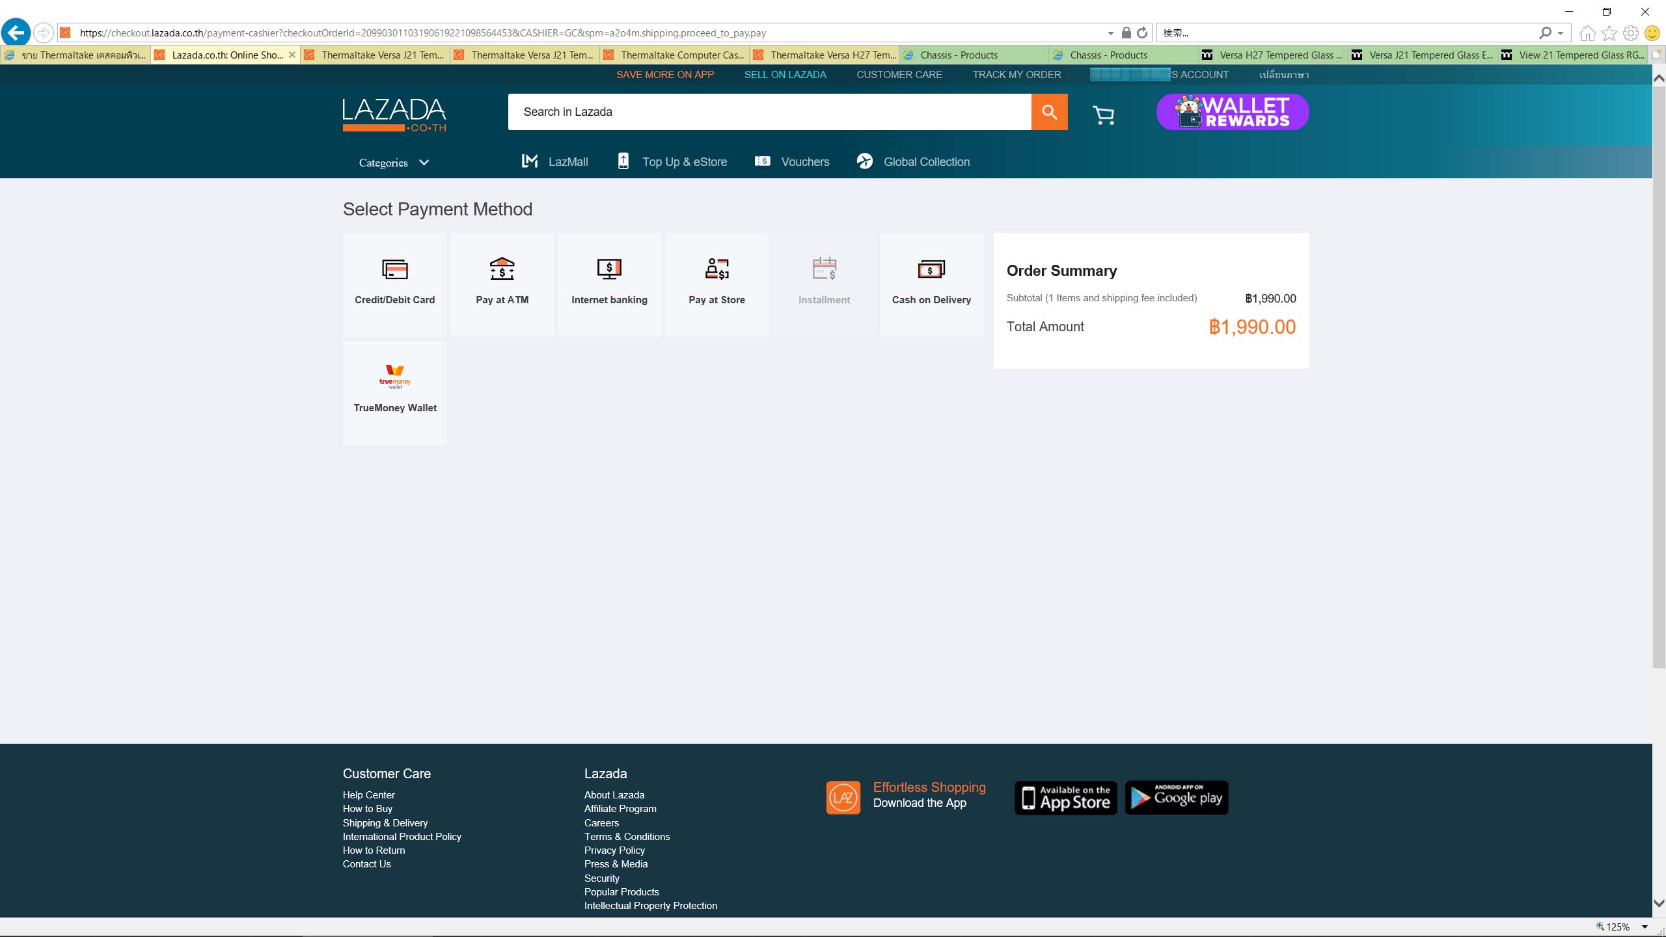The height and width of the screenshot is (937, 1666).
Task: Open CUSTOMER CARE link
Action: pos(899,74)
